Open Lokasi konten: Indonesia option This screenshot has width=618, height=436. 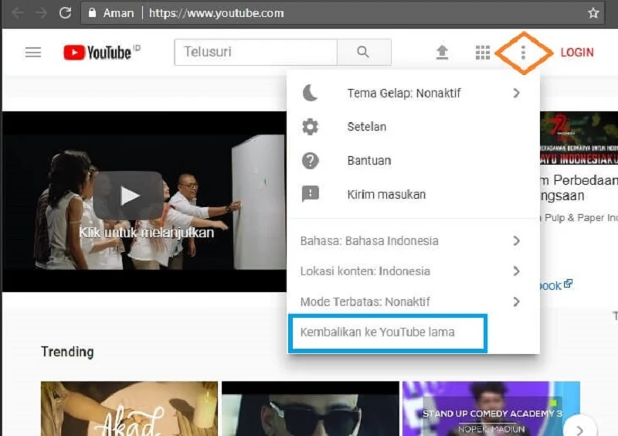413,271
